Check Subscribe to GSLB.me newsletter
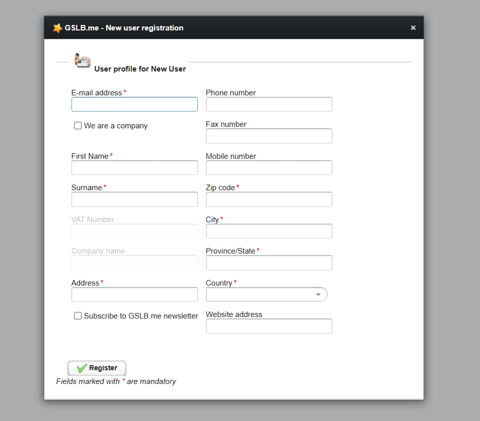The image size is (480, 421). tap(78, 316)
